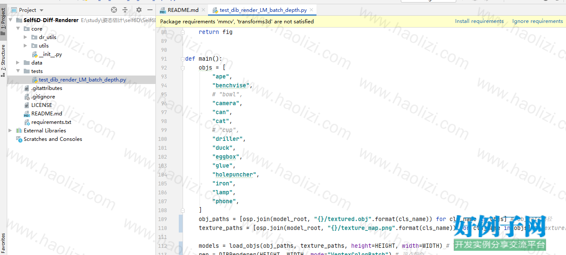This screenshot has height=255, width=566.
Task: Place cursor on "holepuncher" string
Action: [234, 175]
